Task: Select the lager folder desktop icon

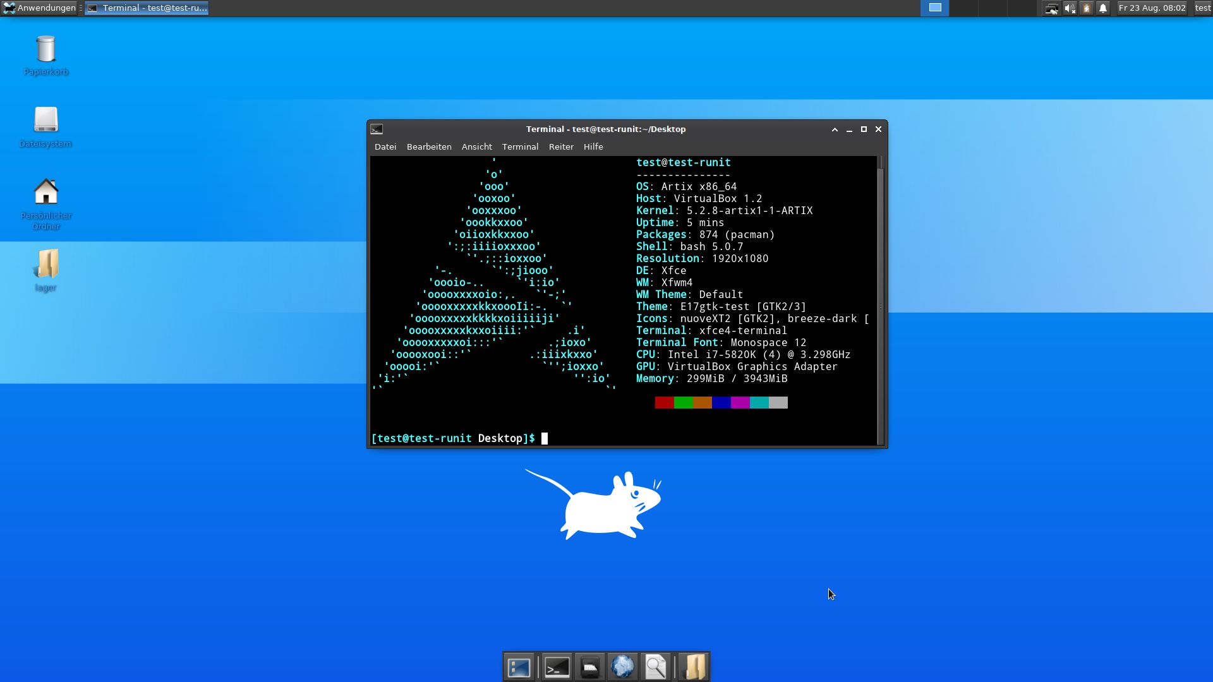Action: [x=45, y=270]
